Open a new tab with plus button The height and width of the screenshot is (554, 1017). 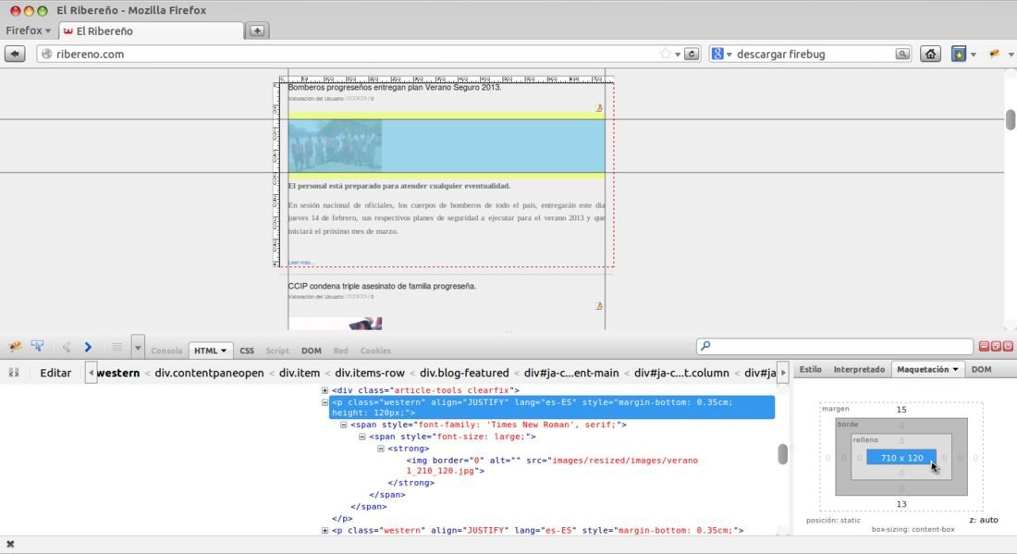click(x=257, y=31)
